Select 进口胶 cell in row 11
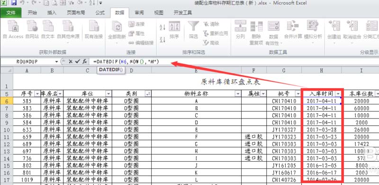This screenshot has width=379, height=185. click(254, 137)
